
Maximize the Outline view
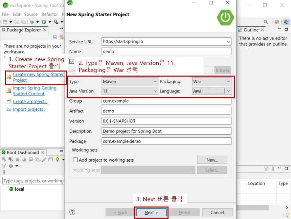(286, 29)
